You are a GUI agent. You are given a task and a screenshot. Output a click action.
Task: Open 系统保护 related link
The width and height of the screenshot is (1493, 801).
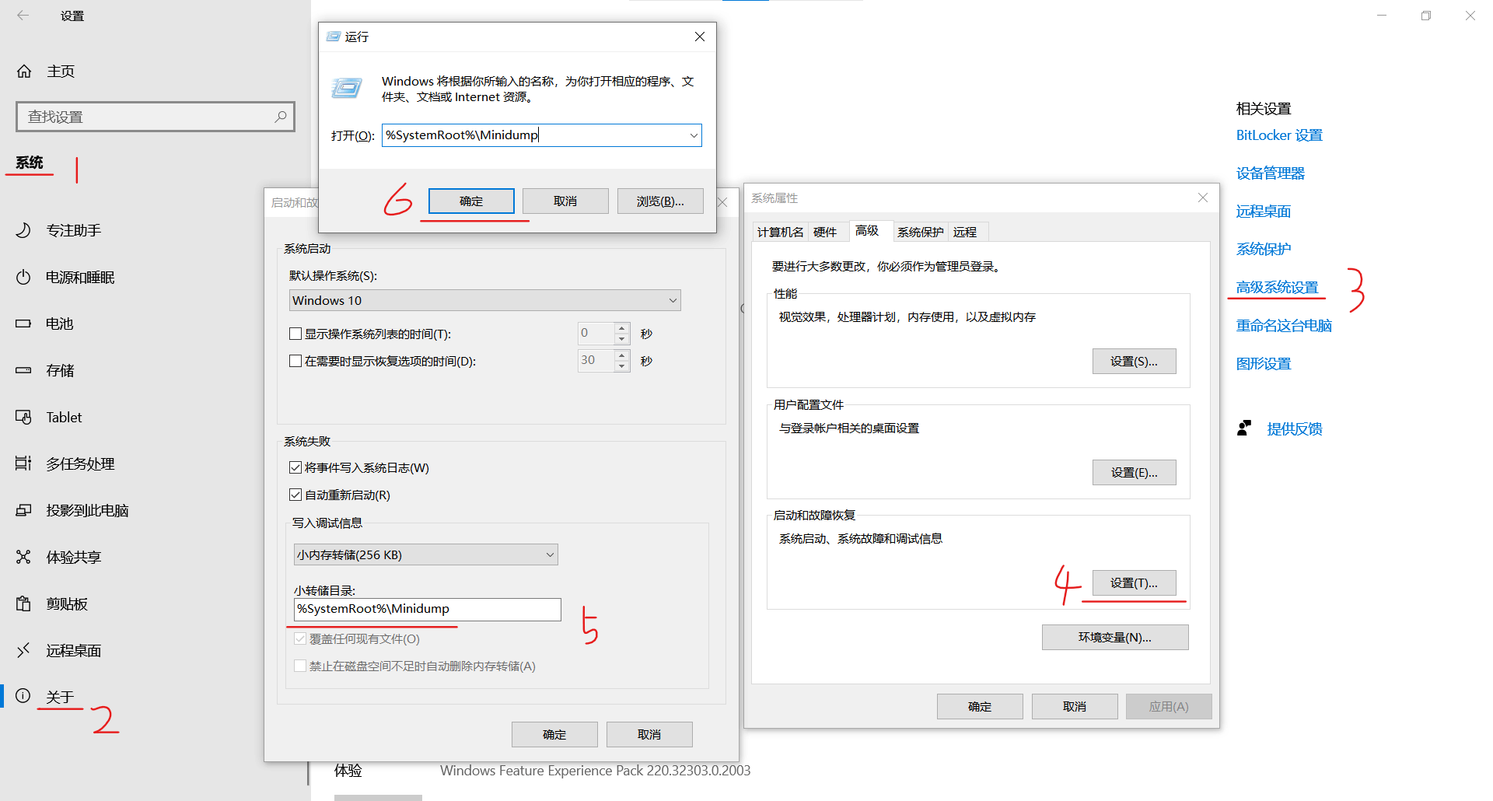point(1264,250)
